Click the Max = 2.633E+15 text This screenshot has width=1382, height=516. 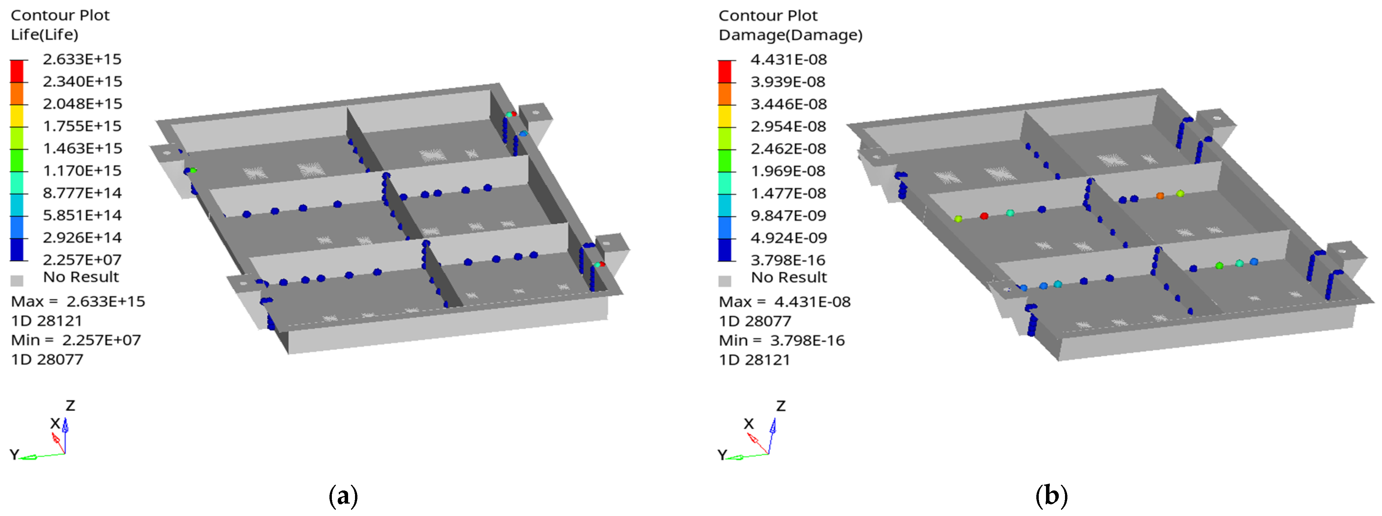pyautogui.click(x=78, y=302)
